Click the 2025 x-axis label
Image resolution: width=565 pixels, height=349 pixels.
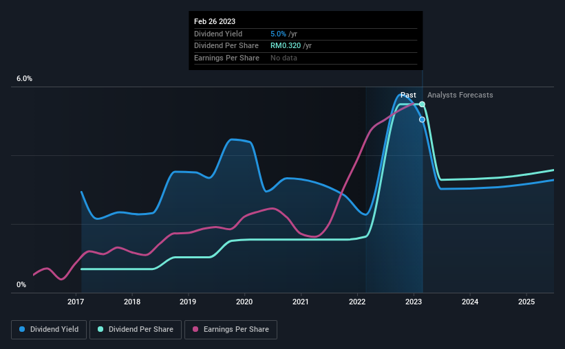[526, 302]
